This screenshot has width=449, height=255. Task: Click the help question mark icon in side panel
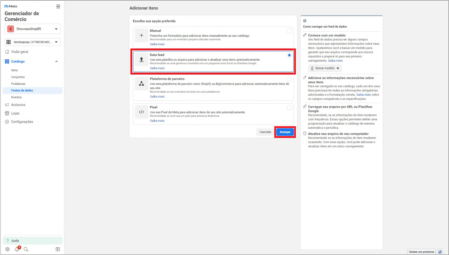click(x=305, y=21)
